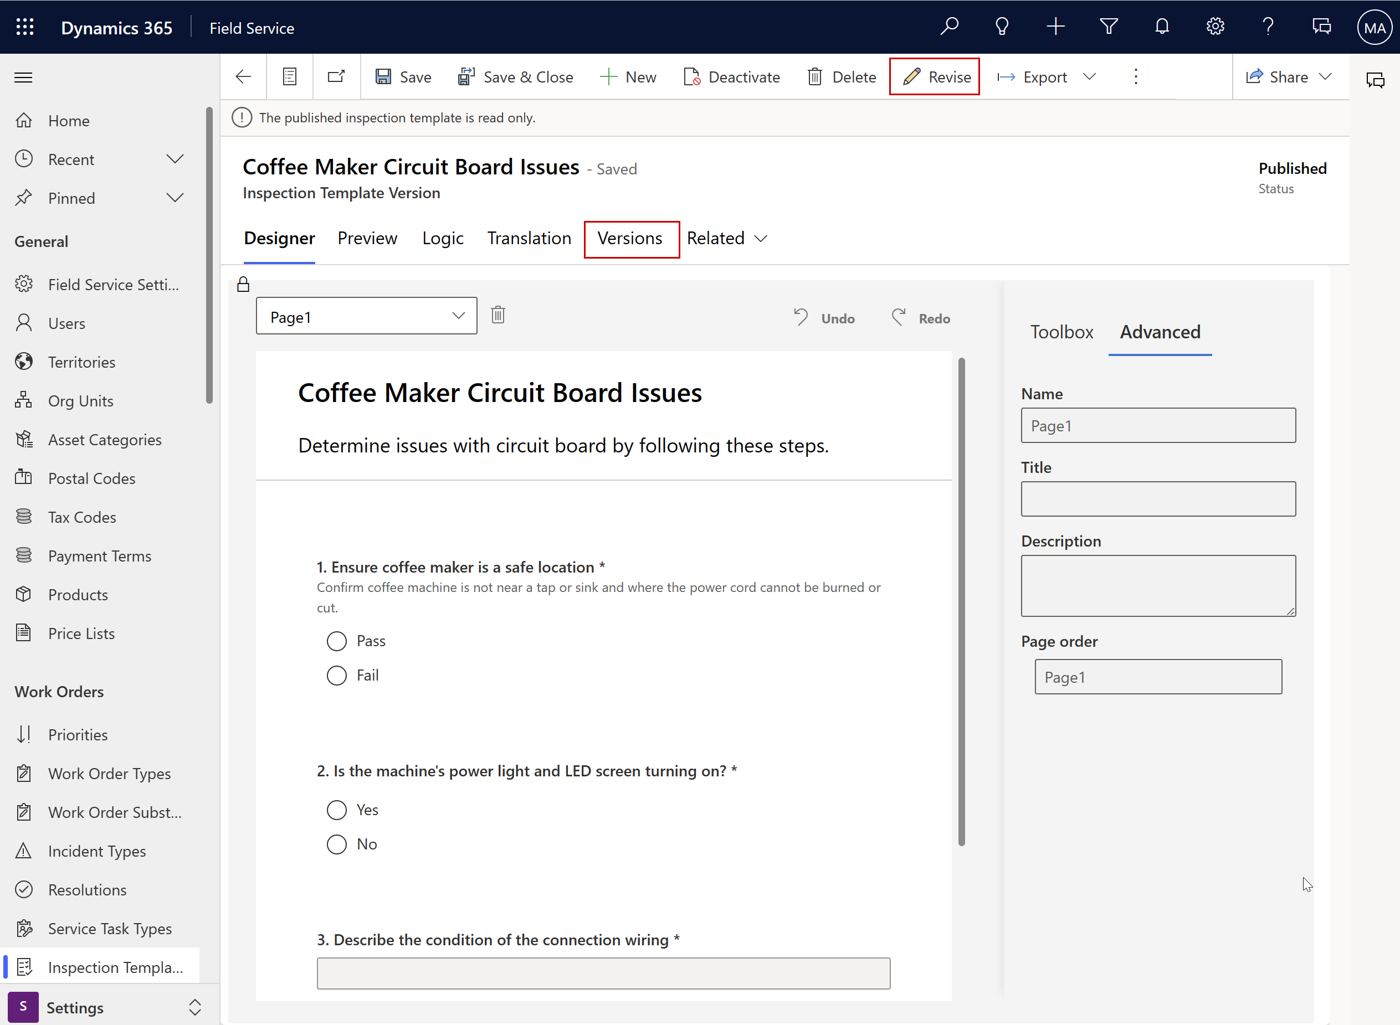
Task: Select Yes radio button for question 2
Action: (337, 808)
